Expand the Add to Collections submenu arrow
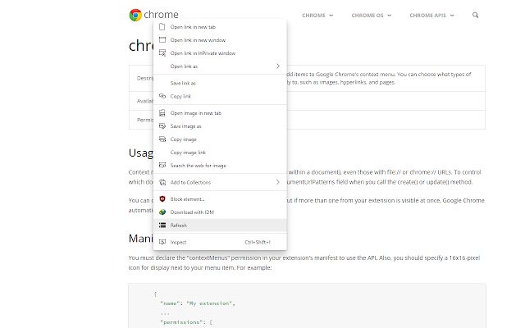525x328 pixels. 278,182
